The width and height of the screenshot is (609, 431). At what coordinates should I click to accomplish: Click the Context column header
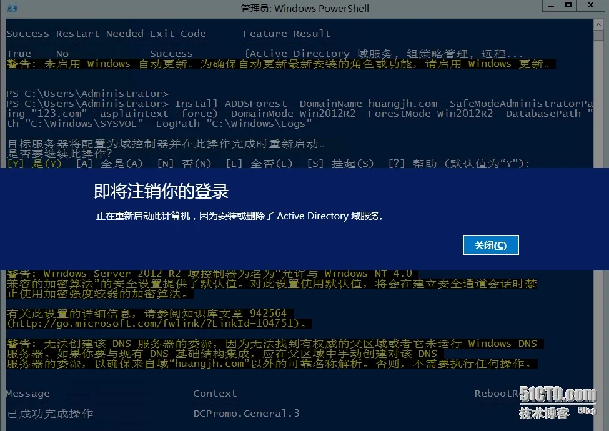pyautogui.click(x=215, y=394)
